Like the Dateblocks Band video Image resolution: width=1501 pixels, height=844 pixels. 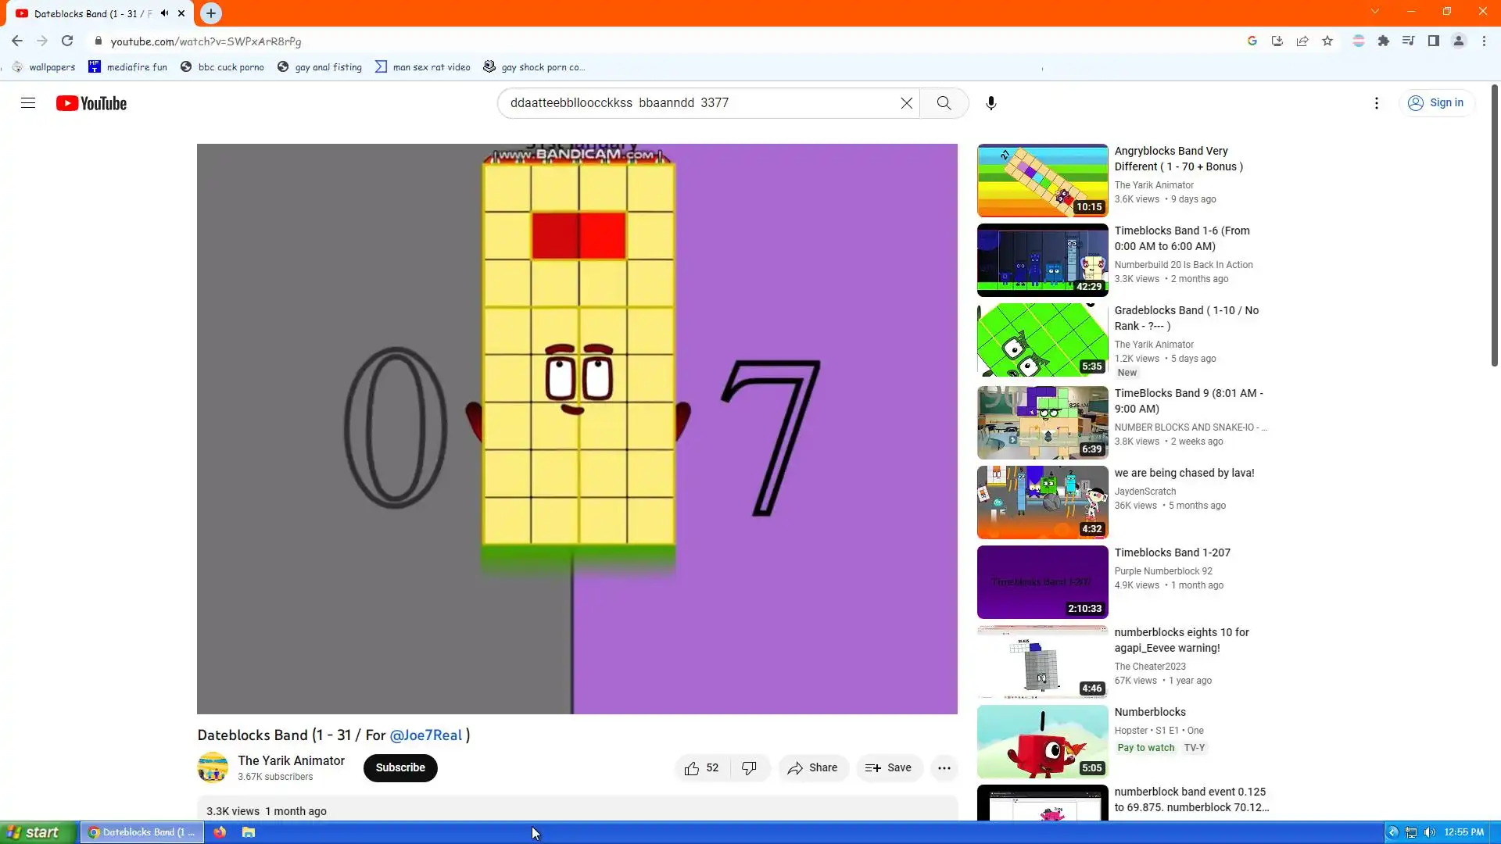(x=701, y=768)
